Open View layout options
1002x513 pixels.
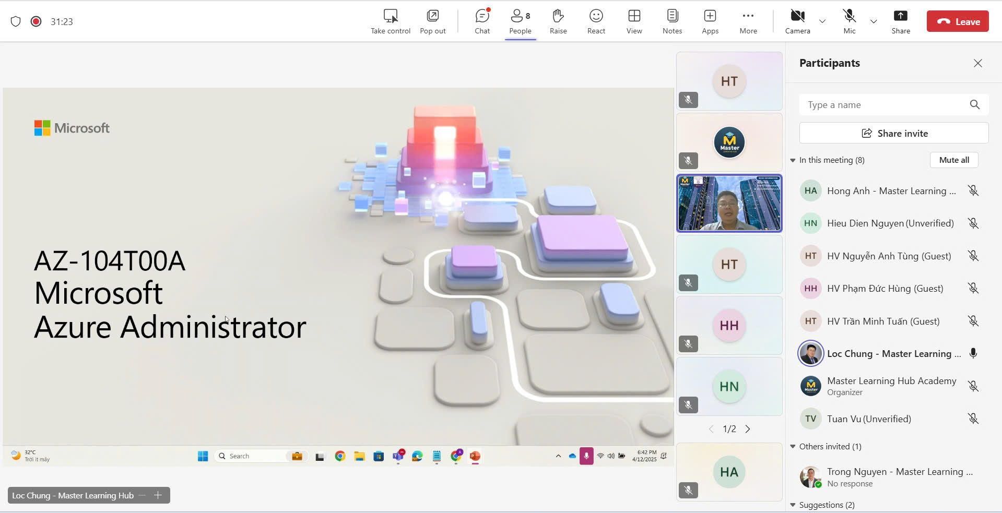634,22
